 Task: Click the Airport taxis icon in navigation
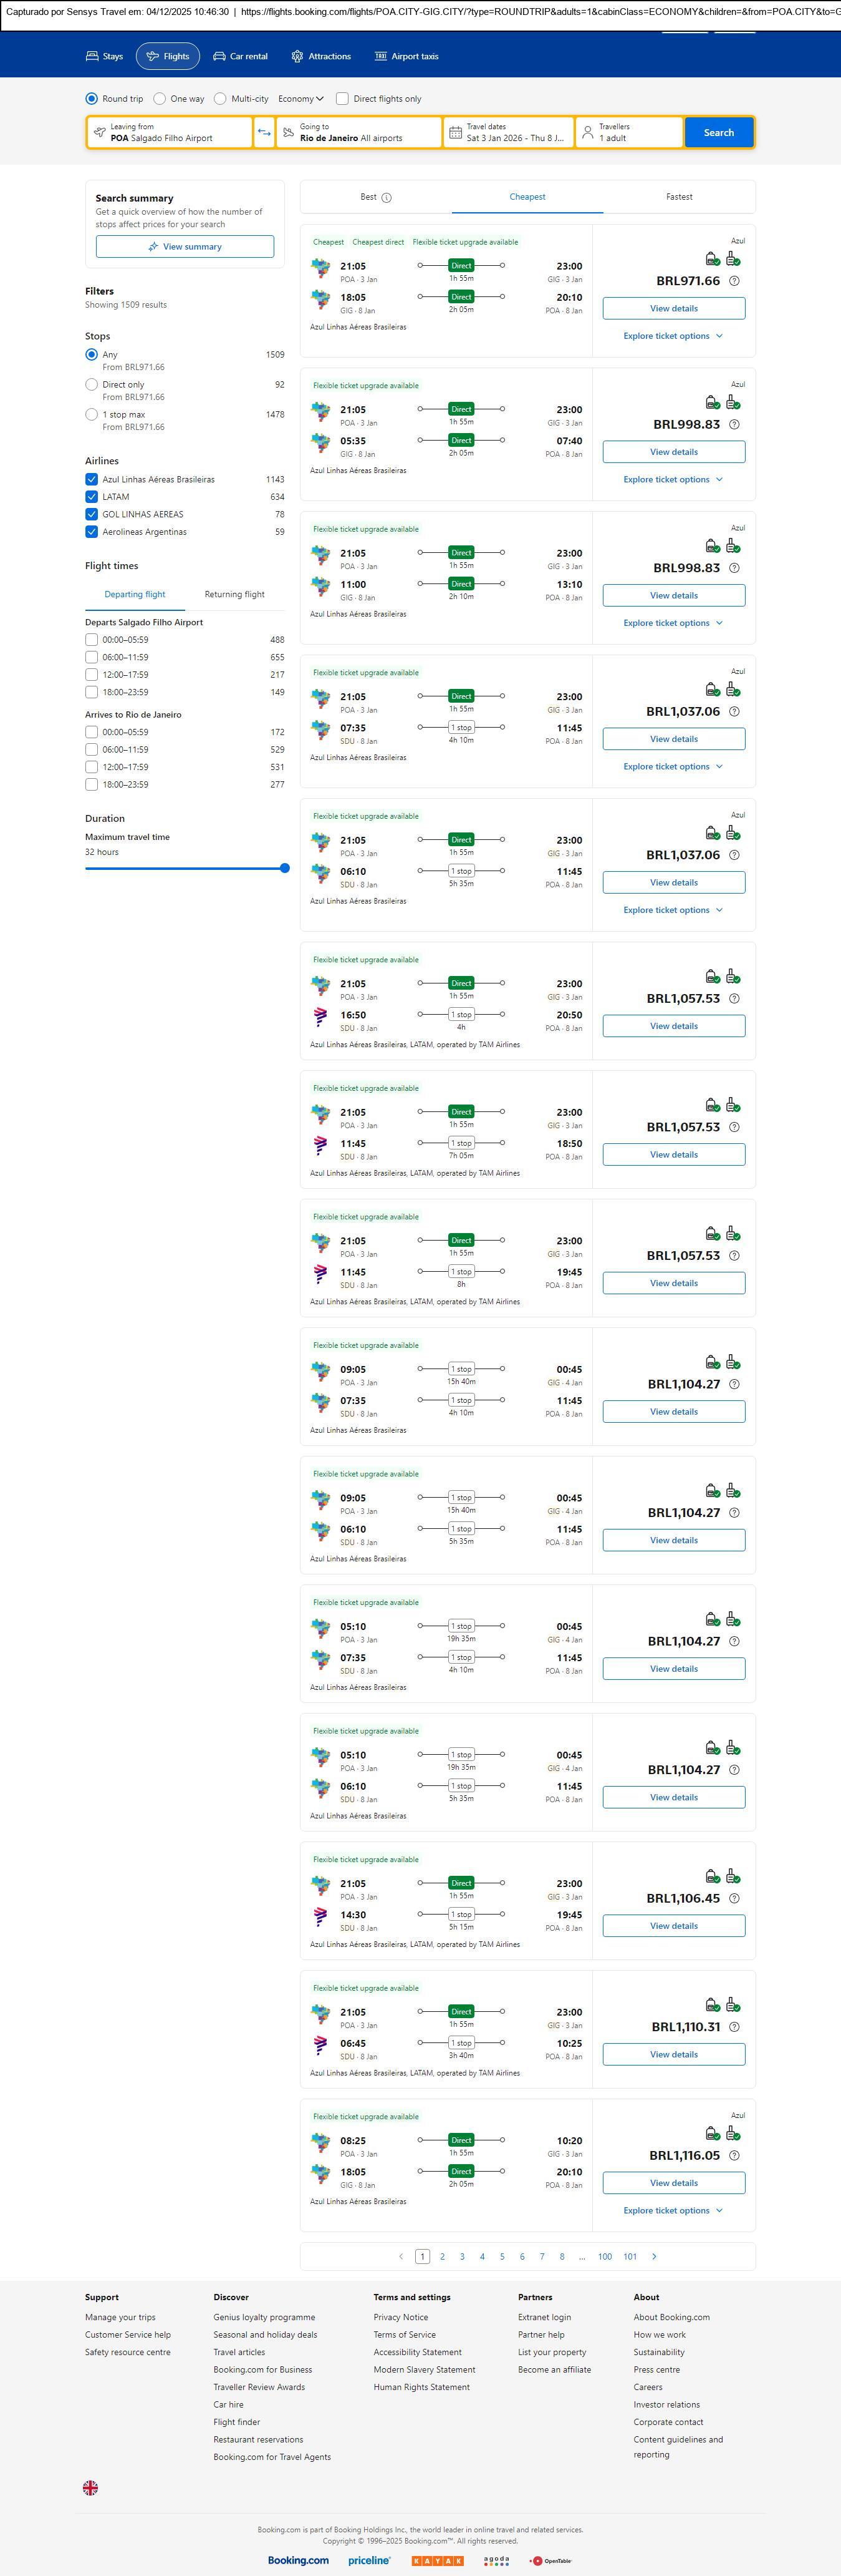point(380,57)
